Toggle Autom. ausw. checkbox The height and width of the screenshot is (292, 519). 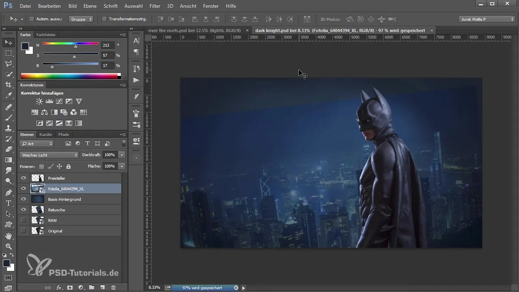tap(32, 19)
